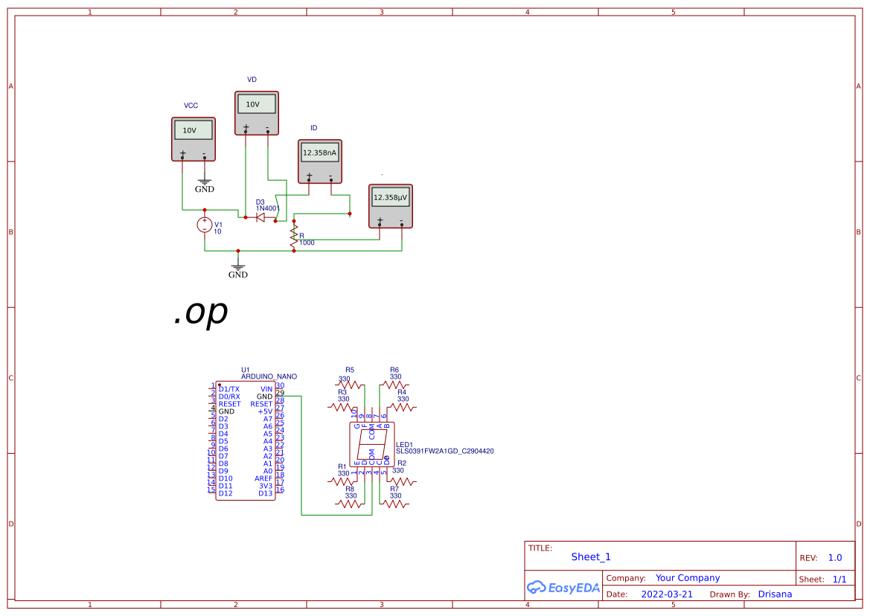Click the Drawn By name Drisana
Image resolution: width=870 pixels, height=616 pixels.
(775, 594)
